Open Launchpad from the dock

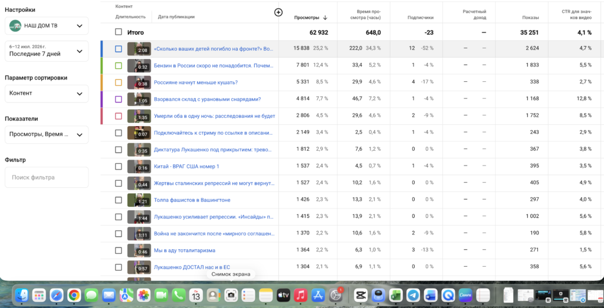39,295
